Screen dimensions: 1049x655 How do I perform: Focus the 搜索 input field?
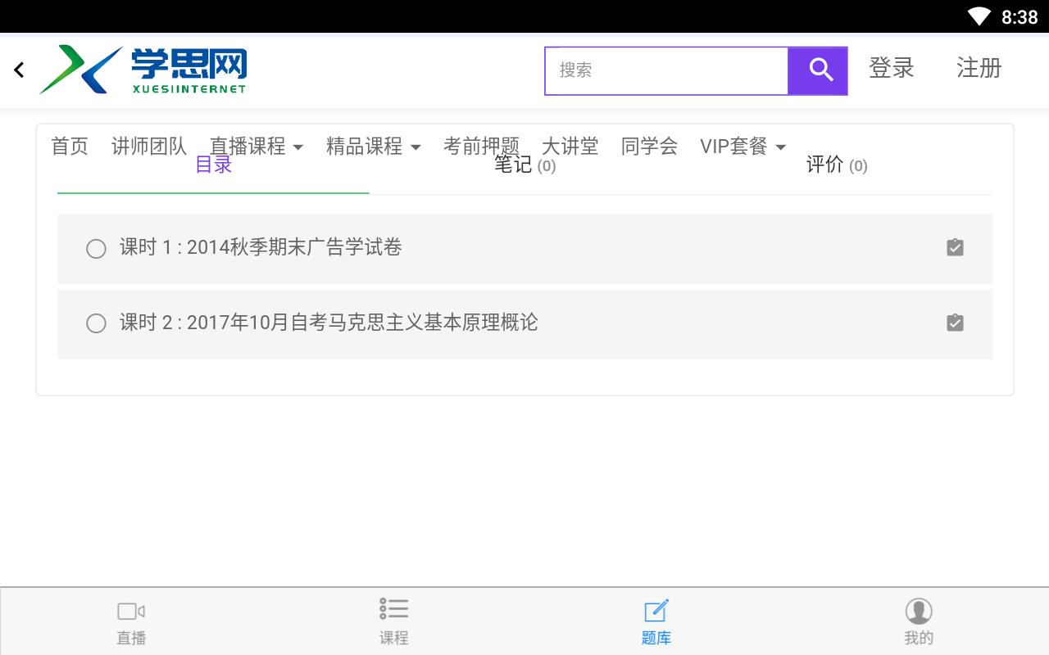(x=666, y=70)
